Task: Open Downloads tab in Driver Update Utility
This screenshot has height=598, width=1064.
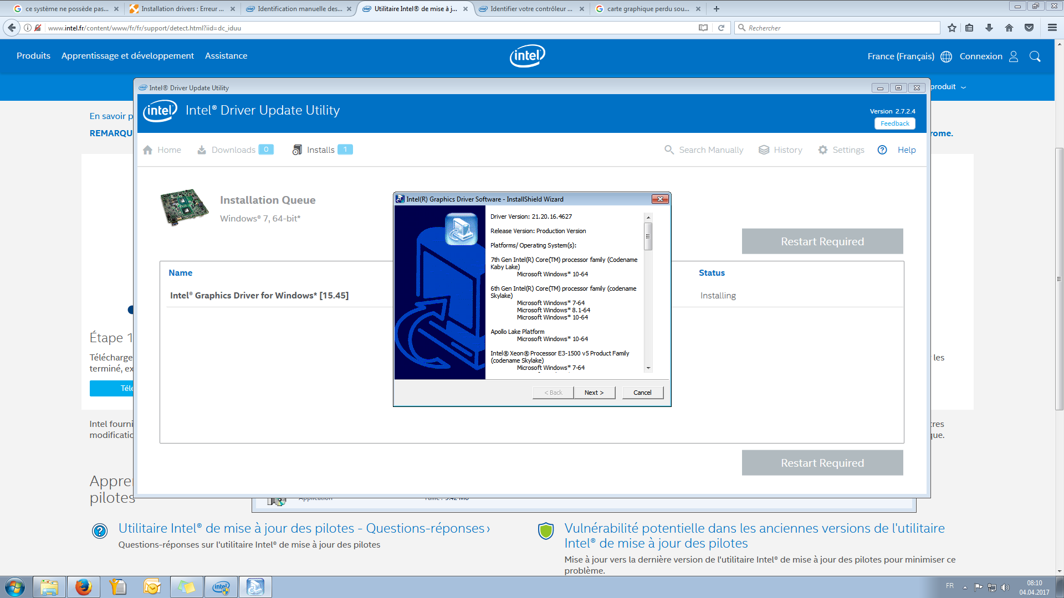Action: click(235, 150)
